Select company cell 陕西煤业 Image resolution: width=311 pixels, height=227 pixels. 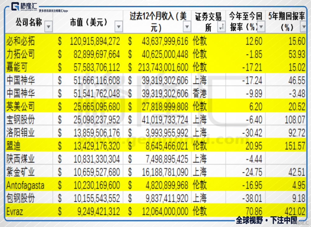21,159
